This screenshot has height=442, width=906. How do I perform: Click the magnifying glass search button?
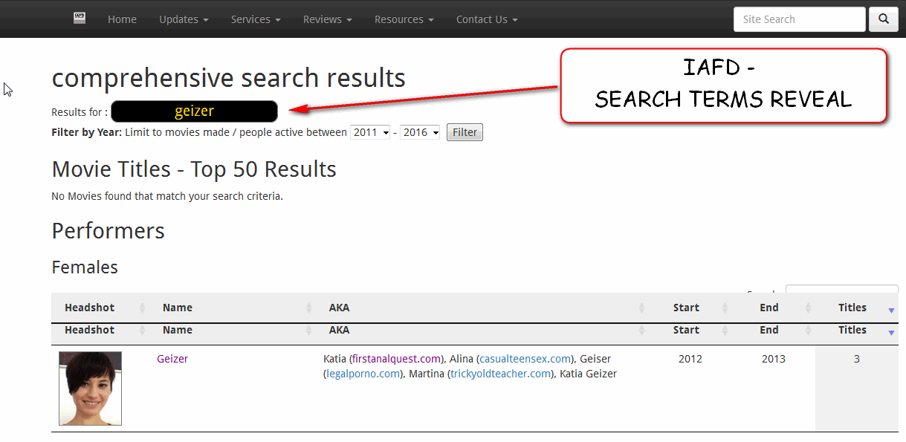[x=883, y=19]
